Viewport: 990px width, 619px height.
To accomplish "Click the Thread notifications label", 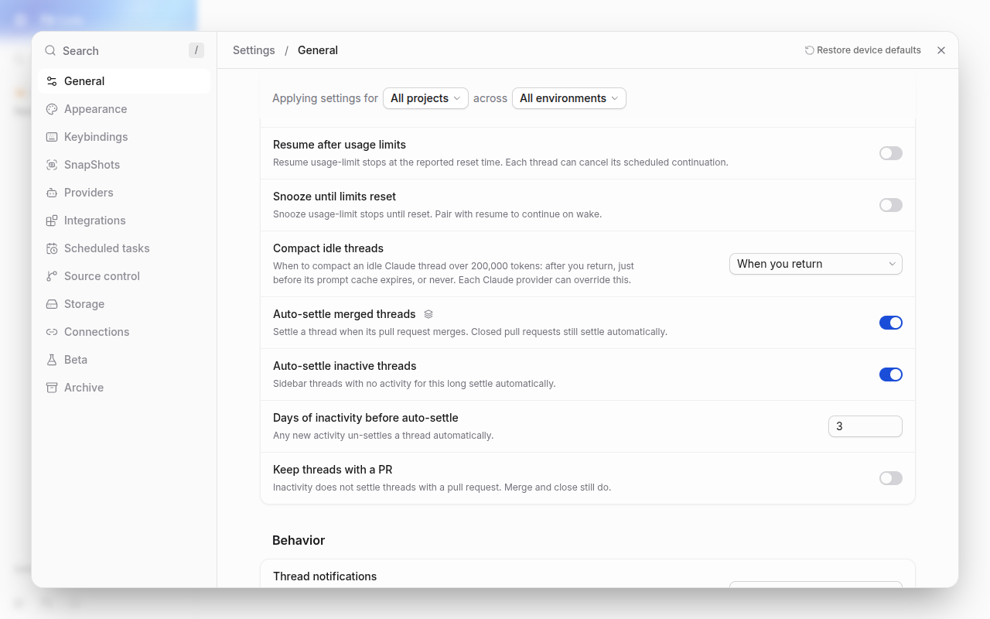I will coord(325,576).
